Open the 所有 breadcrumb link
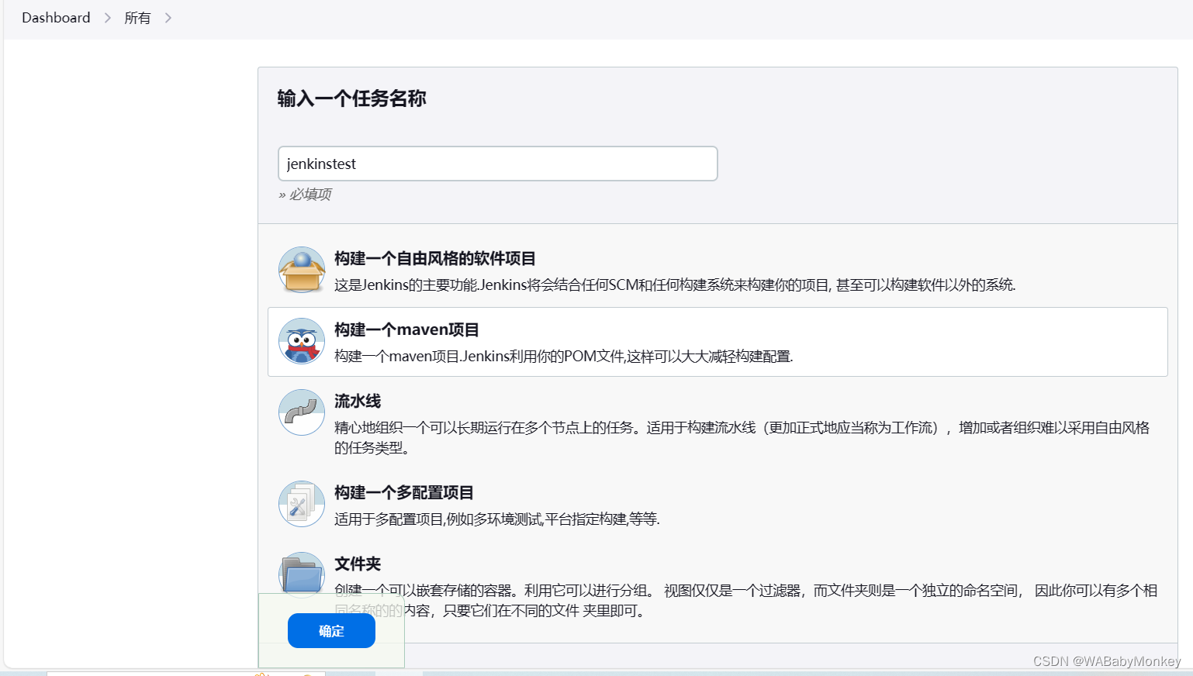The width and height of the screenshot is (1193, 676). pyautogui.click(x=137, y=18)
